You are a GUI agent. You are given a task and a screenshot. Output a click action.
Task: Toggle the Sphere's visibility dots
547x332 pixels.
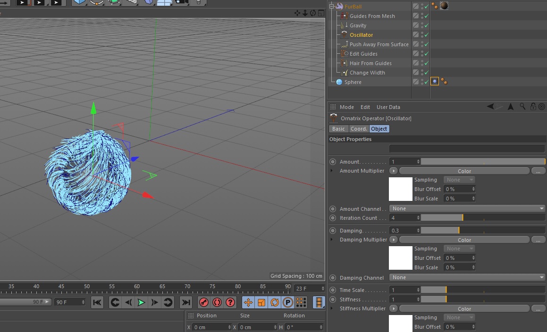click(x=421, y=82)
